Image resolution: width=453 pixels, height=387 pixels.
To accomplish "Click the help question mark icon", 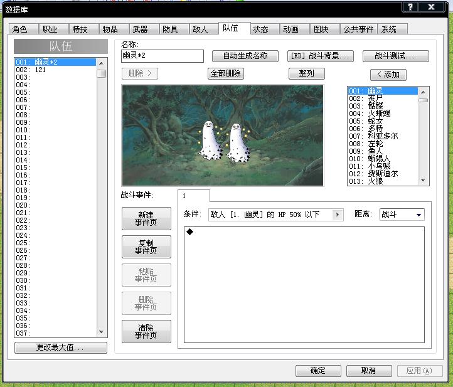I will click(x=410, y=8).
